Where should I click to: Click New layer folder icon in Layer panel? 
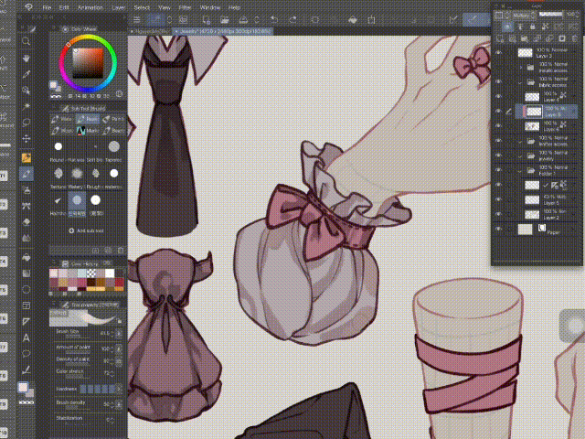[525, 38]
